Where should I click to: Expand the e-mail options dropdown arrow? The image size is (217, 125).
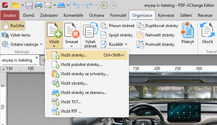coord(55,5)
